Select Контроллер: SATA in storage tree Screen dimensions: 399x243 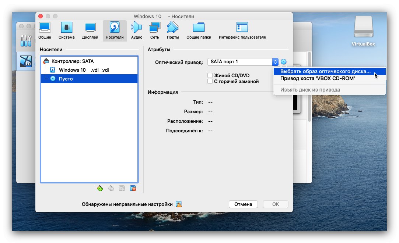tap(89, 61)
